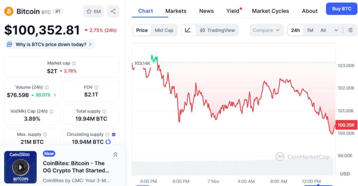Toggle chart to Mkt Cap view

coord(164,30)
